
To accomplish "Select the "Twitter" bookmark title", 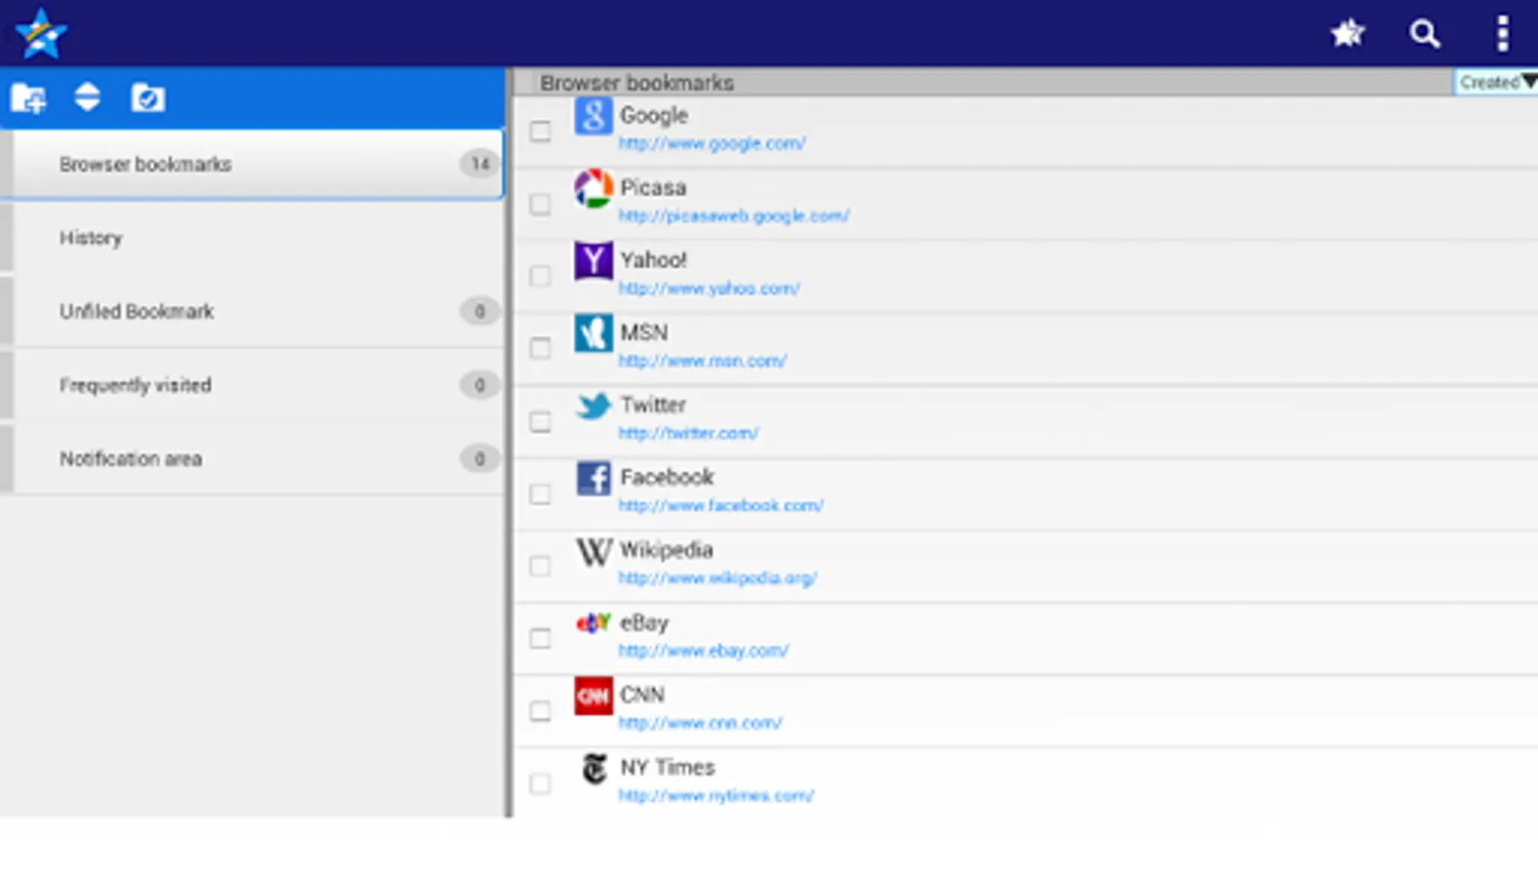I will tap(653, 404).
